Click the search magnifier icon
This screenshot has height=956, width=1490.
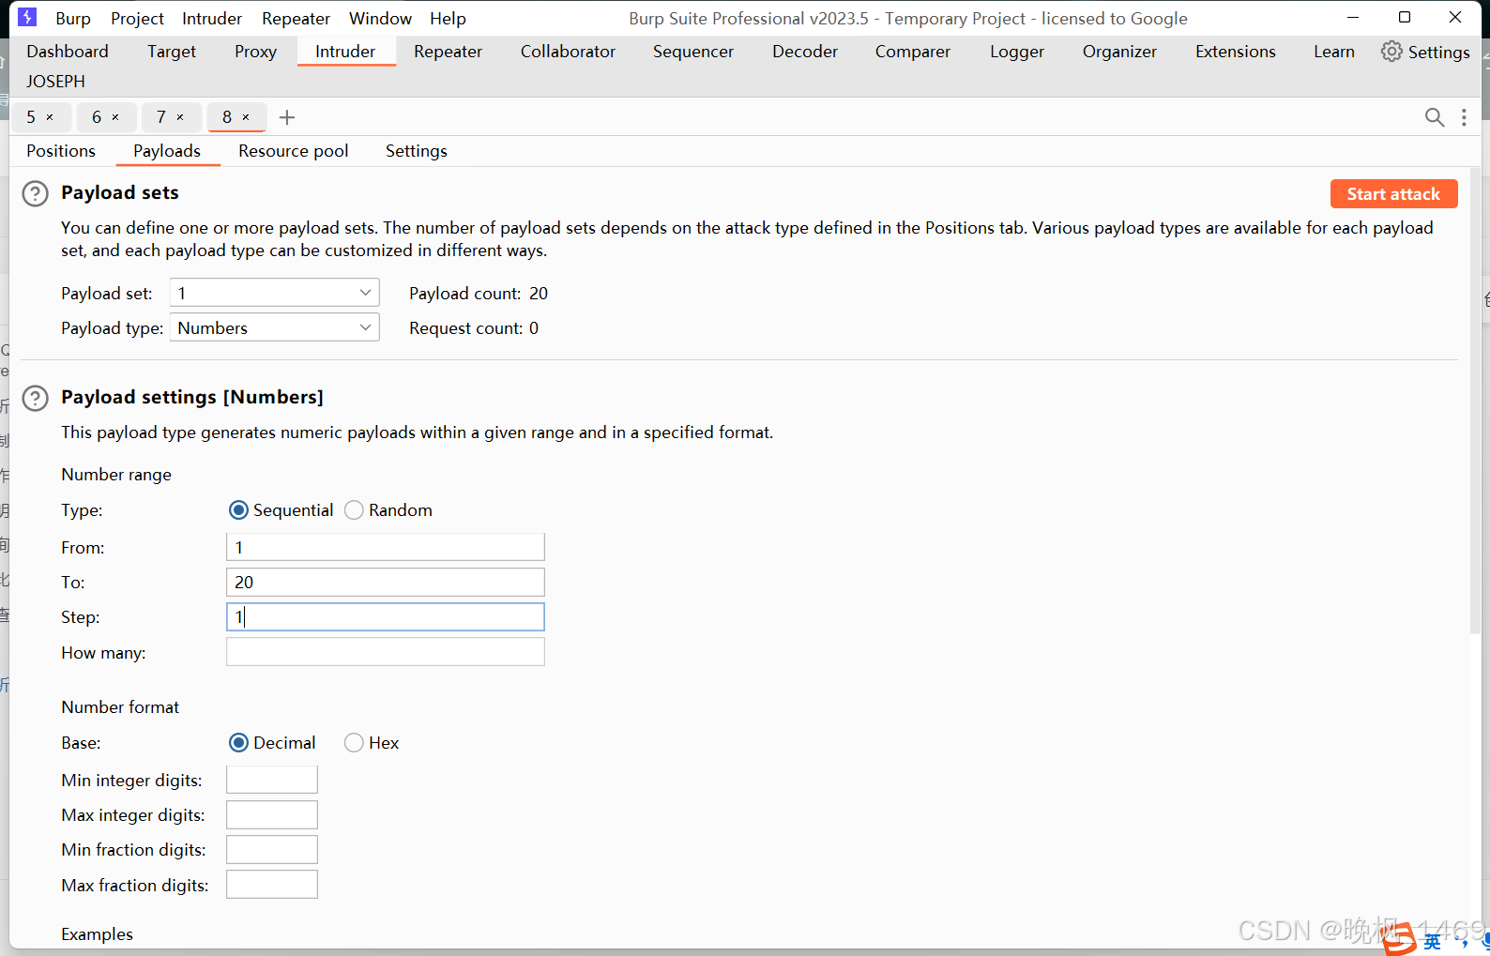[1435, 117]
